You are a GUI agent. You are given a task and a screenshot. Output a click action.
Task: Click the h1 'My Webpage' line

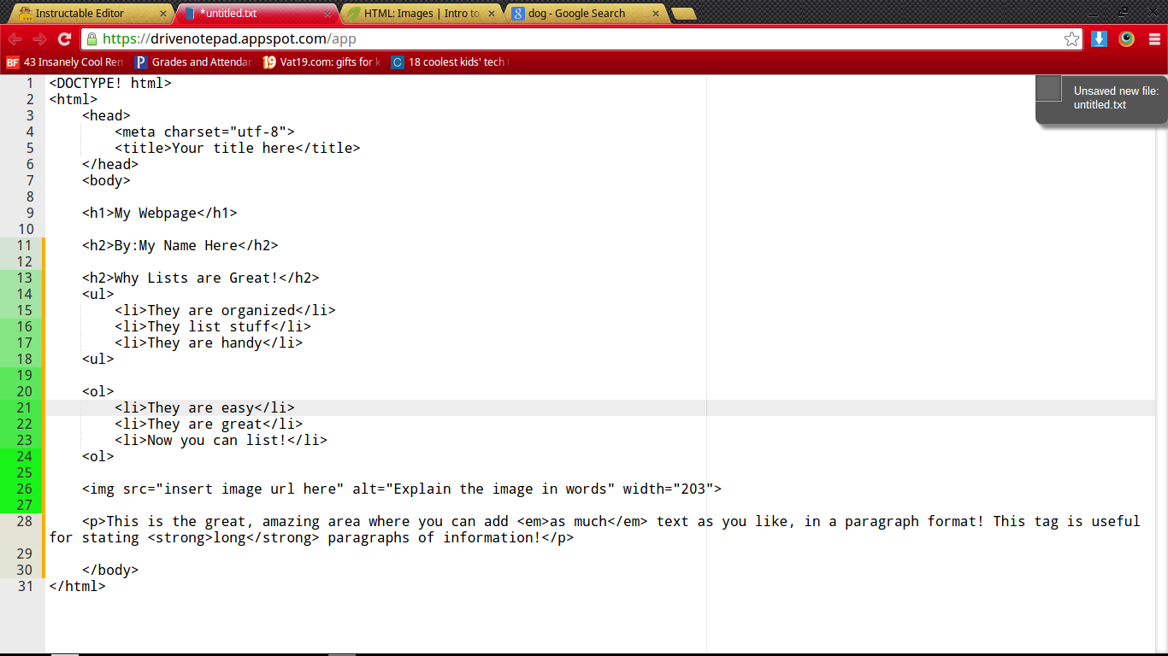coord(160,214)
